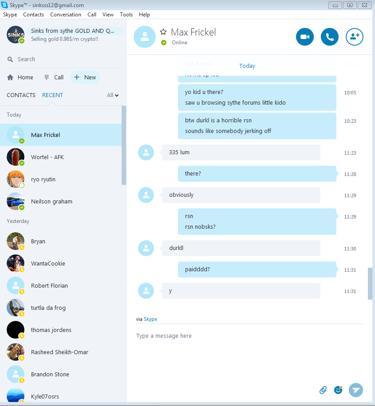Click the contact list scrollbar
Screen dimensions: 375x406
coord(124,145)
